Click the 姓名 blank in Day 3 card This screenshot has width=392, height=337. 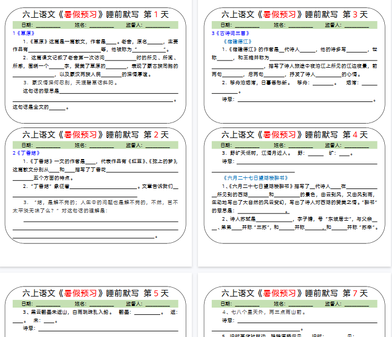[301, 25]
